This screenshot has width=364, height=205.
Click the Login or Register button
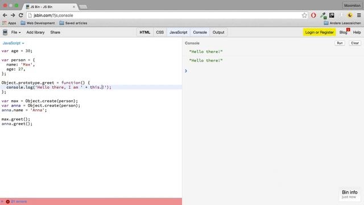(x=319, y=32)
